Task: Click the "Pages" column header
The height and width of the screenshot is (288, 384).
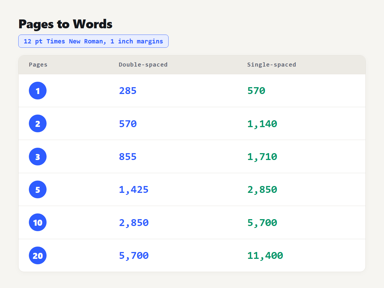Action: tap(38, 65)
